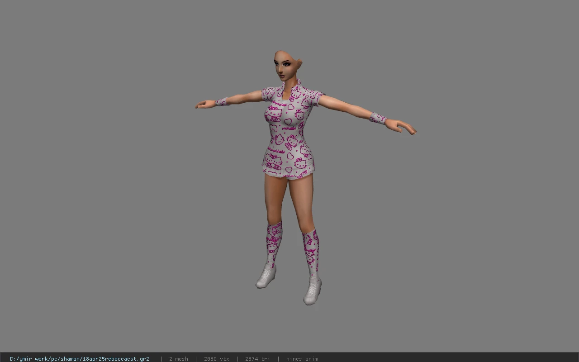The image size is (579, 362).
Task: Click the 'nincs anim' status entry
Action: [302, 359]
